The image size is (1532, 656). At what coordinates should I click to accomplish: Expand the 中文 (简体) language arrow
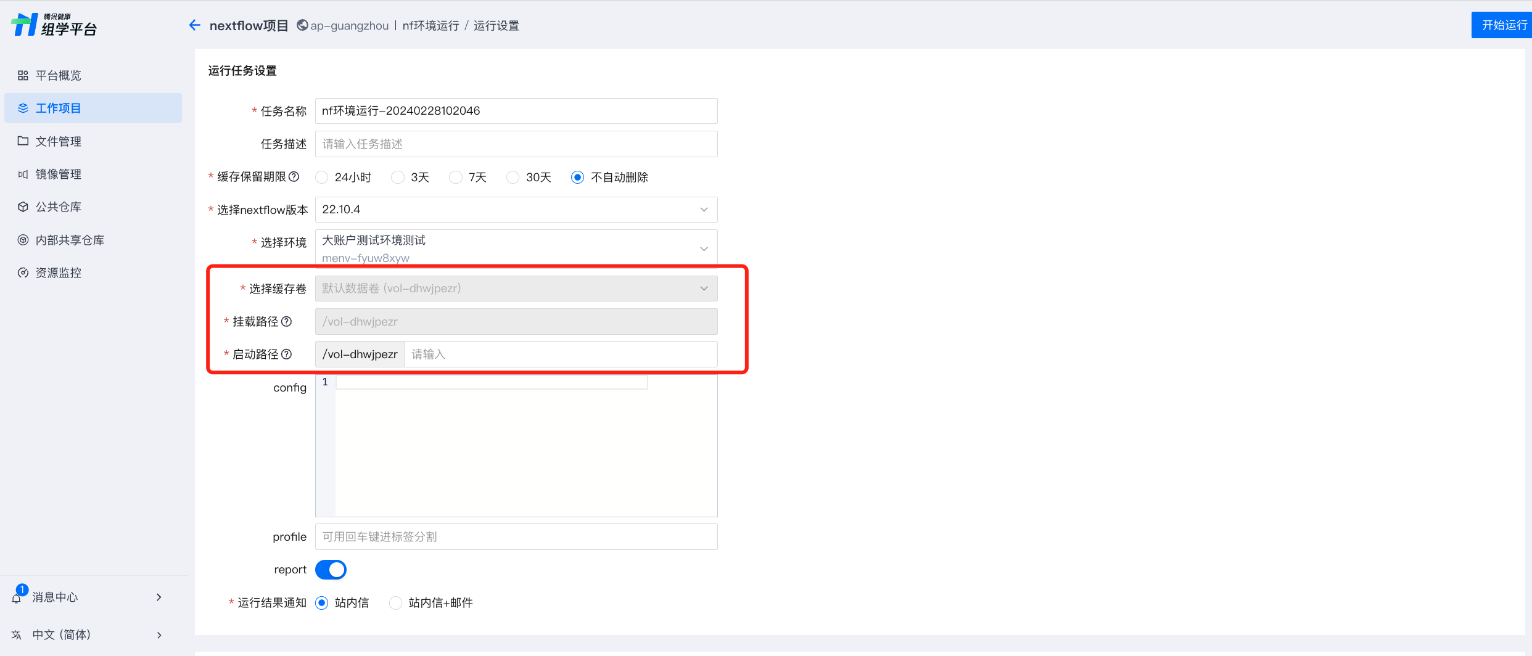(159, 635)
